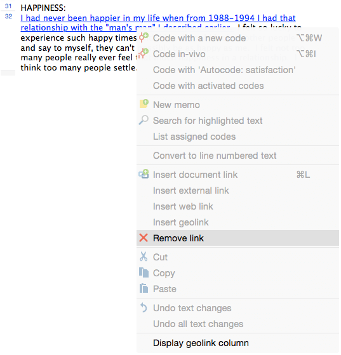Click the scissors Cut icon
The height and width of the screenshot is (355, 341).
(x=144, y=257)
